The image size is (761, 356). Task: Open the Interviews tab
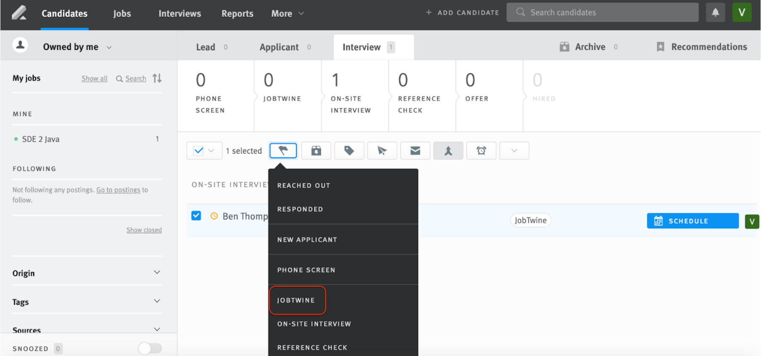coord(180,13)
